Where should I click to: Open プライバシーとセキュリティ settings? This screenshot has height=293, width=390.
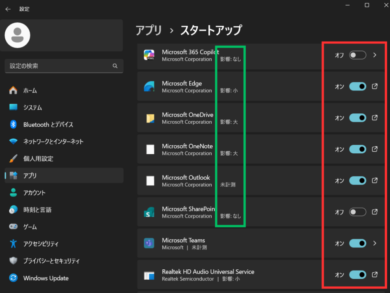(x=64, y=261)
